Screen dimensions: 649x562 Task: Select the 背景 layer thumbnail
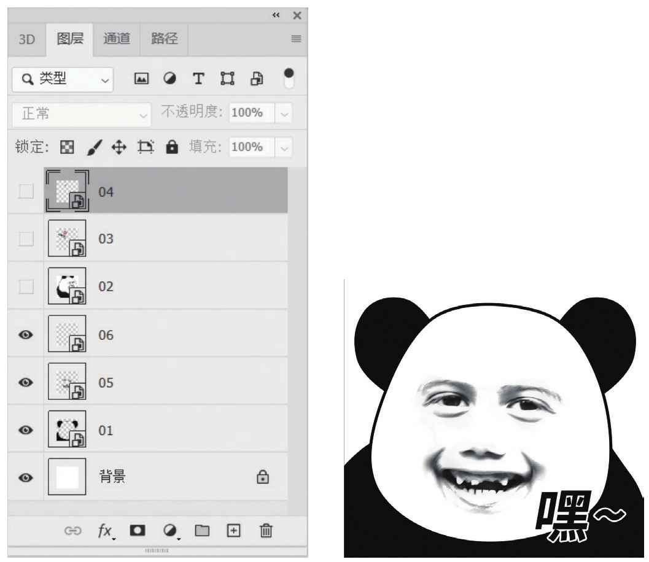67,476
